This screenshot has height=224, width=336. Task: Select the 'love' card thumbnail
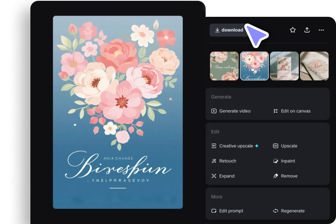pos(314,66)
